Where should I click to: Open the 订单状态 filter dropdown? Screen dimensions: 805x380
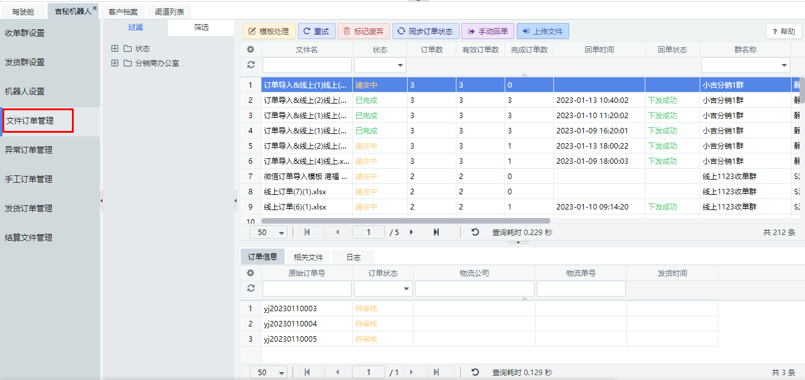pos(406,289)
